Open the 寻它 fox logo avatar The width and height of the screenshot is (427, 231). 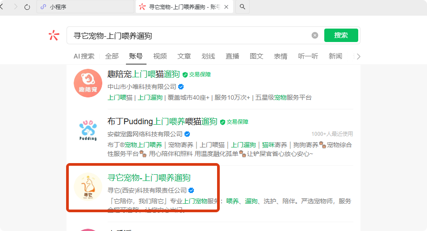click(x=88, y=187)
